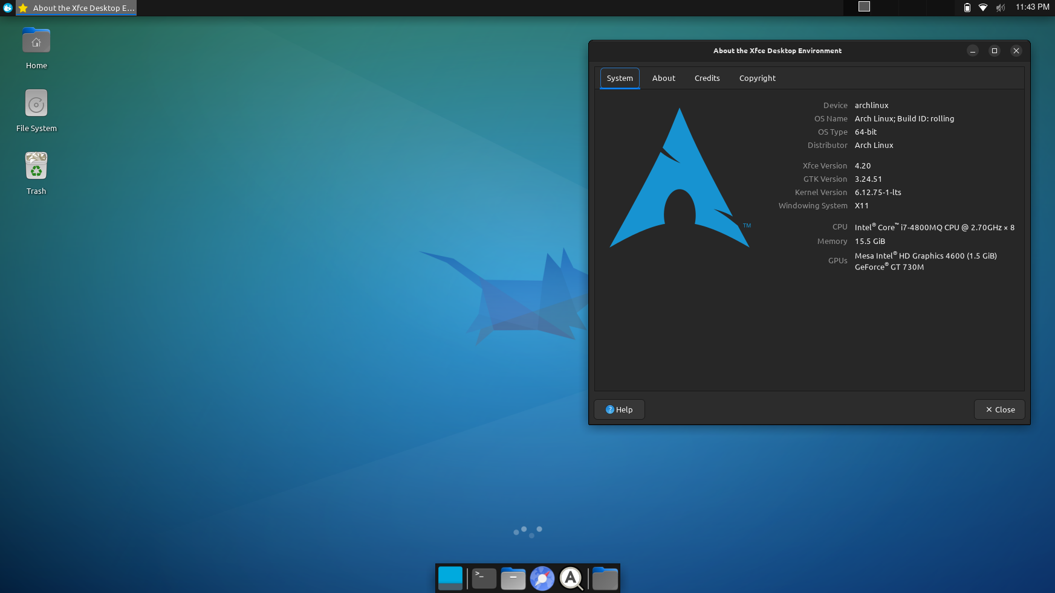Click the Wi-Fi network indicator

pos(983,8)
